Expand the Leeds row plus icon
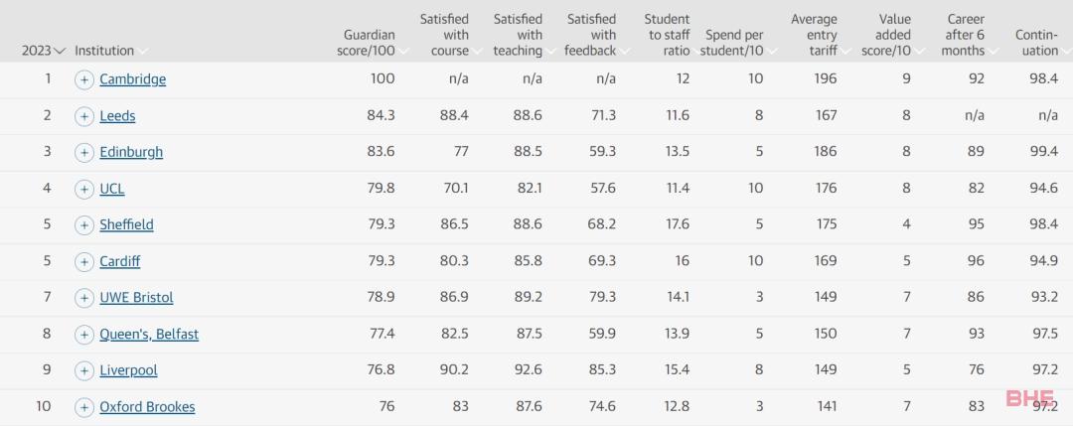This screenshot has width=1073, height=426. coord(83,116)
